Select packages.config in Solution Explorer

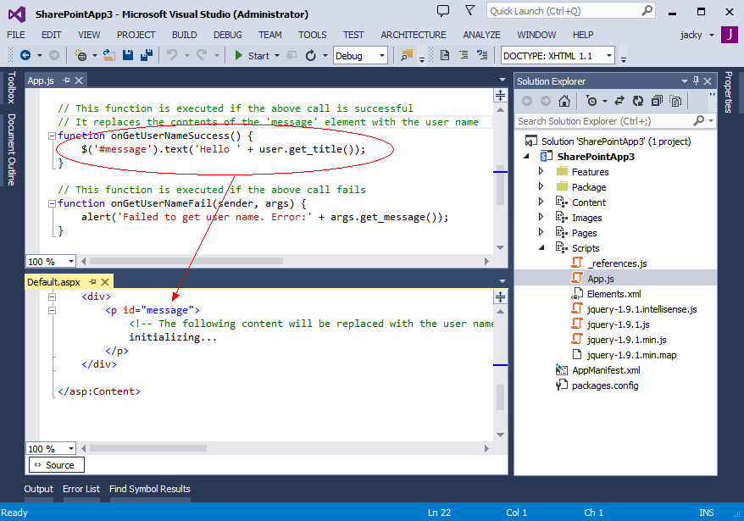[605, 385]
